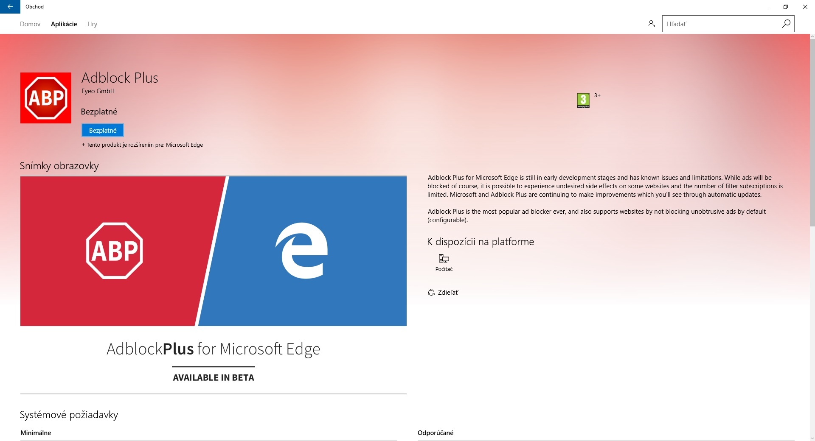The width and height of the screenshot is (815, 441).
Task: Click the Adblock Plus app logo
Action: pyautogui.click(x=46, y=98)
